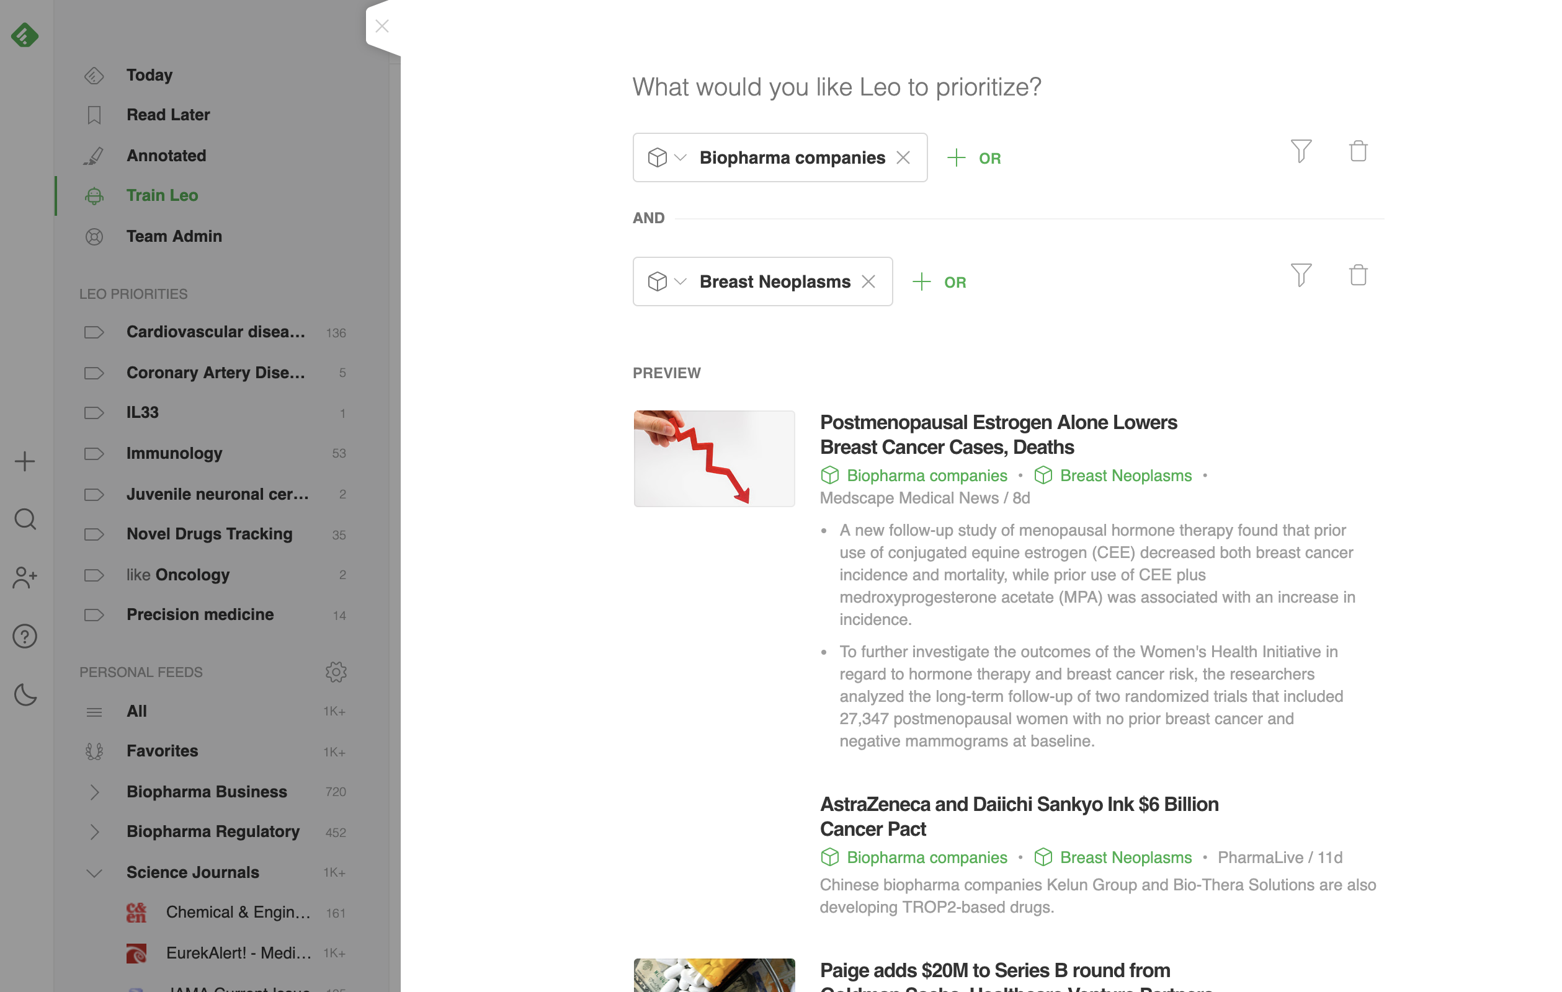This screenshot has height=992, width=1562.
Task: Add OR condition to Breast Neoplasms row
Action: coord(939,282)
